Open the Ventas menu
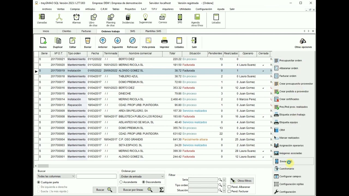Screen dimensions: 349x196 [61, 9]
